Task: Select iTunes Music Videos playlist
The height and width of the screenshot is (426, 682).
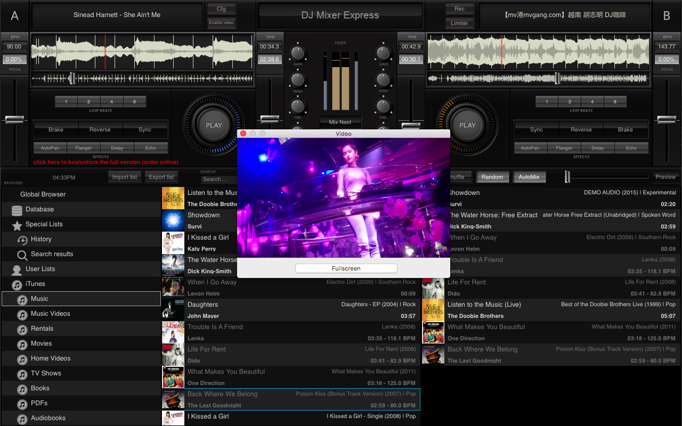Action: 50,314
